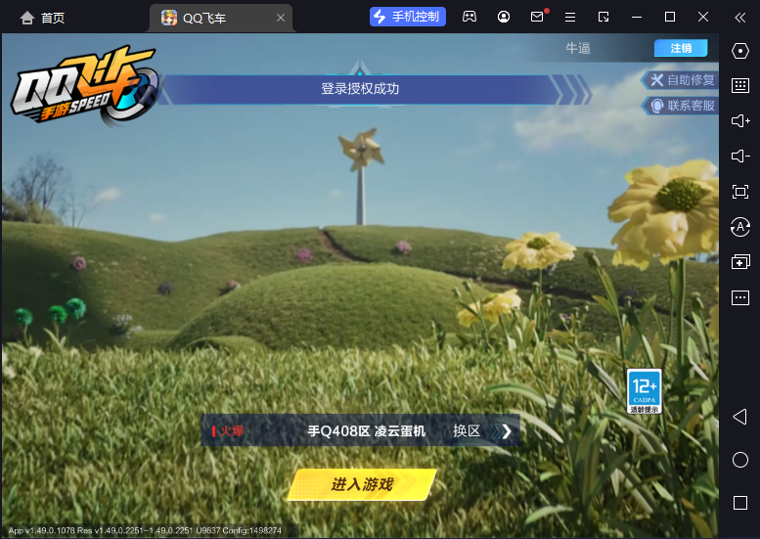Click the 12+ CADPA age rating badge

[x=645, y=391]
